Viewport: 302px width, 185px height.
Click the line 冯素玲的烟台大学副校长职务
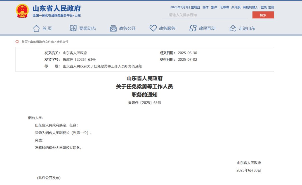(x=58, y=148)
